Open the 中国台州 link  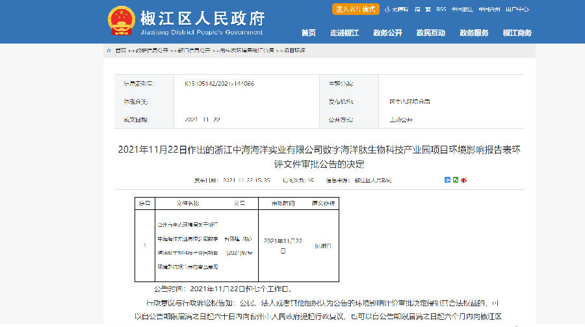pos(488,10)
